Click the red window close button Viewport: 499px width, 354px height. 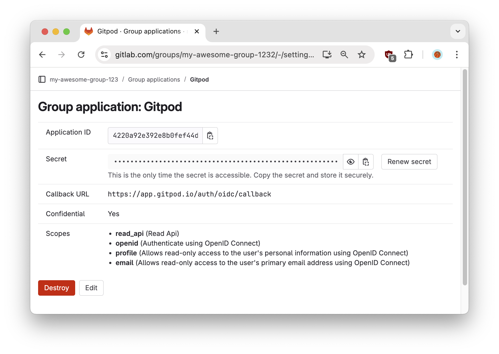45,32
